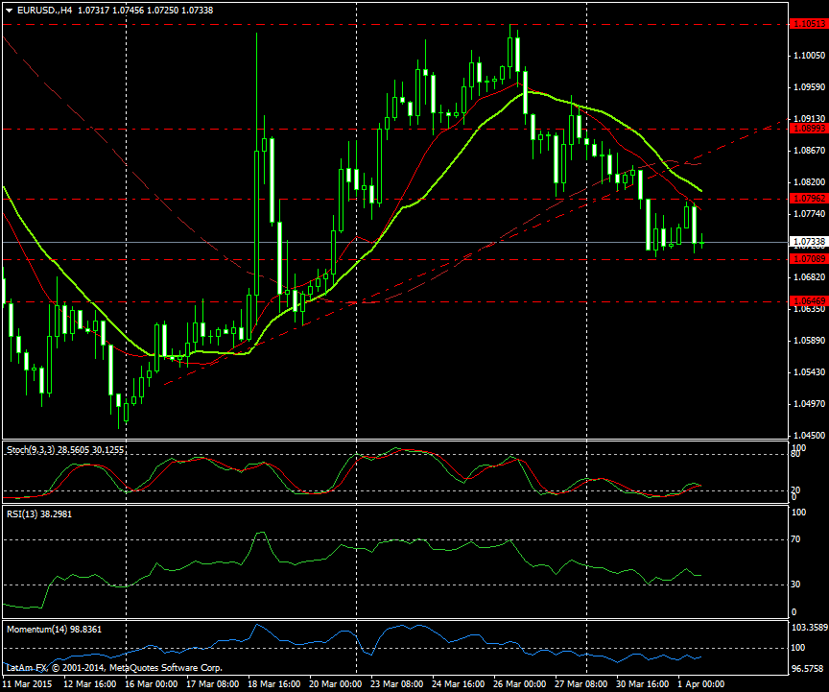Viewport: 829px width, 692px height.
Task: Click the current price 1.07338 label
Action: pyautogui.click(x=804, y=242)
